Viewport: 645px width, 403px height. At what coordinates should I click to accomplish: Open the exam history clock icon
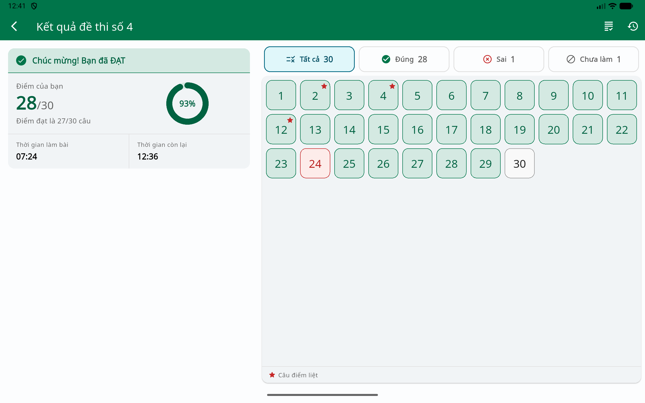633,26
